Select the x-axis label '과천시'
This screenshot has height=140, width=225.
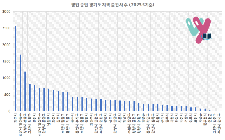(172, 118)
